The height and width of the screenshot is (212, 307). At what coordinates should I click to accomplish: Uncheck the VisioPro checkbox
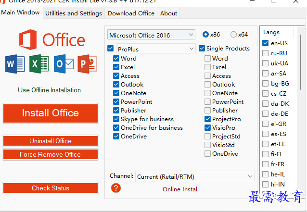click(x=207, y=127)
